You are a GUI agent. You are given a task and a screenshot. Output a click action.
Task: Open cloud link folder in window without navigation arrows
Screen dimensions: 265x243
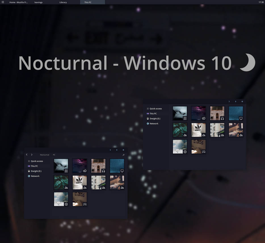(x=198, y=113)
